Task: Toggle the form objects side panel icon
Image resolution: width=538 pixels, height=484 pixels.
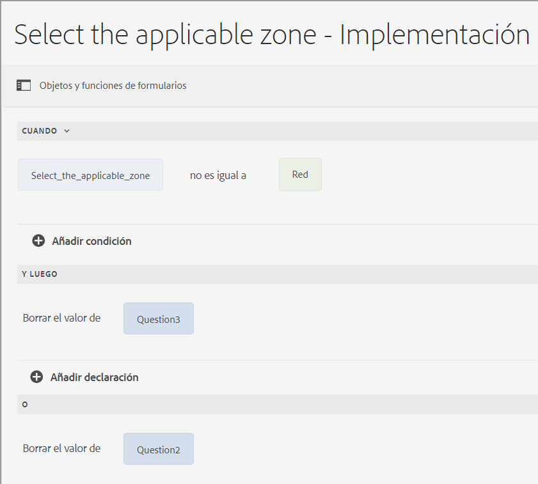Action: tap(24, 85)
